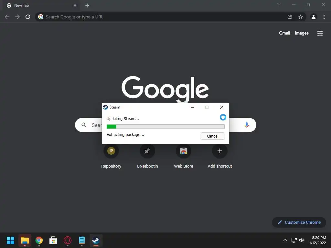Viewport: 331px width, 248px height.
Task: Open the UNetbootin shortcut
Action: tap(147, 157)
